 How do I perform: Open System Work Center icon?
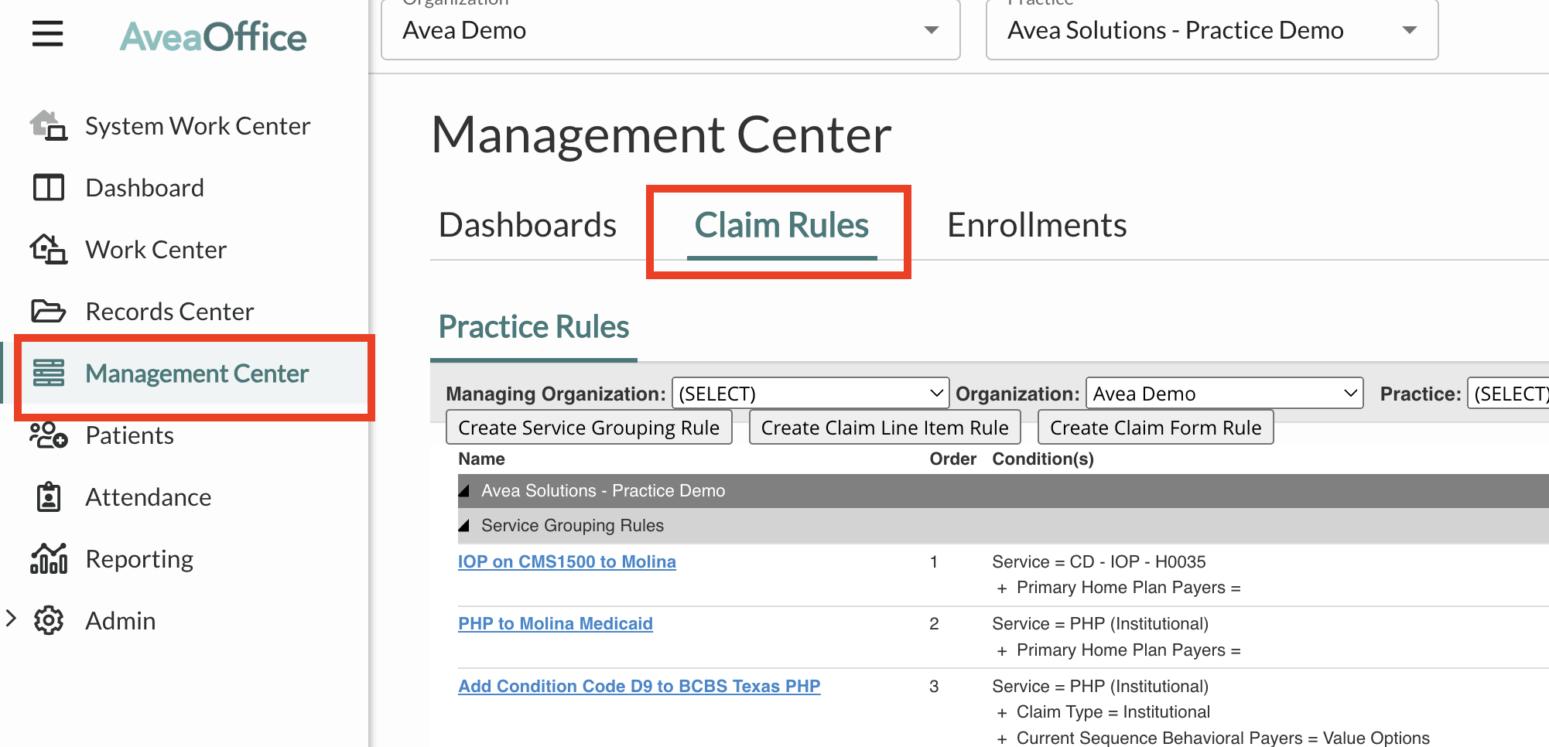pos(48,125)
